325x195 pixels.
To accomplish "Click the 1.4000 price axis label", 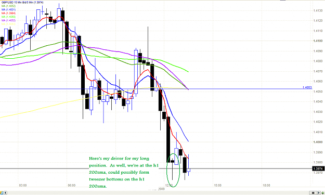I will tap(318, 142).
